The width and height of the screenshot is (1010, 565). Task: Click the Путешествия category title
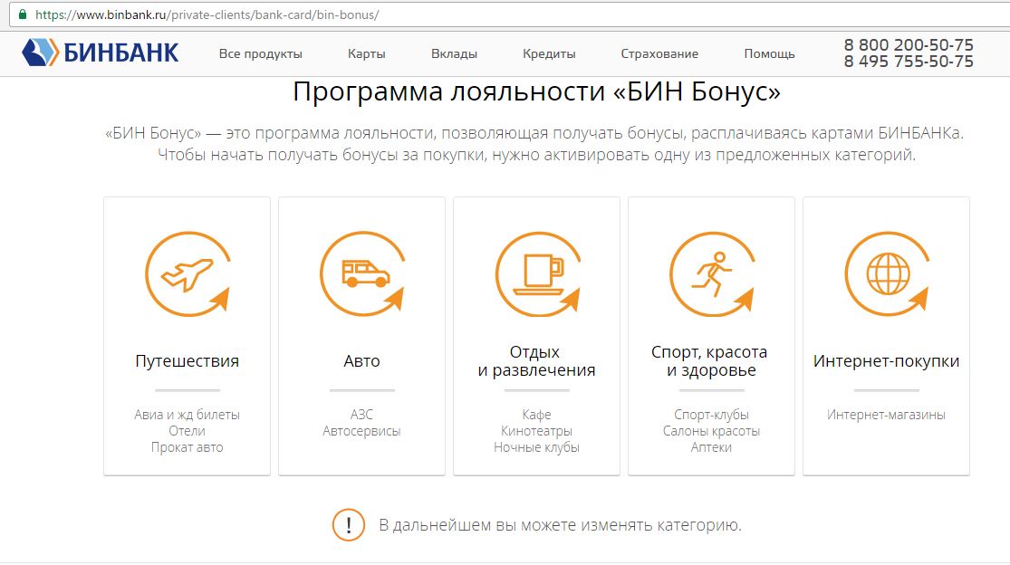pyautogui.click(x=187, y=361)
